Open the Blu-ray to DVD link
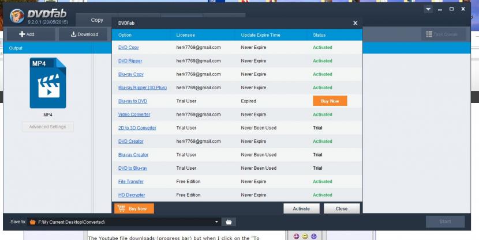This screenshot has width=479, height=240. 133,101
